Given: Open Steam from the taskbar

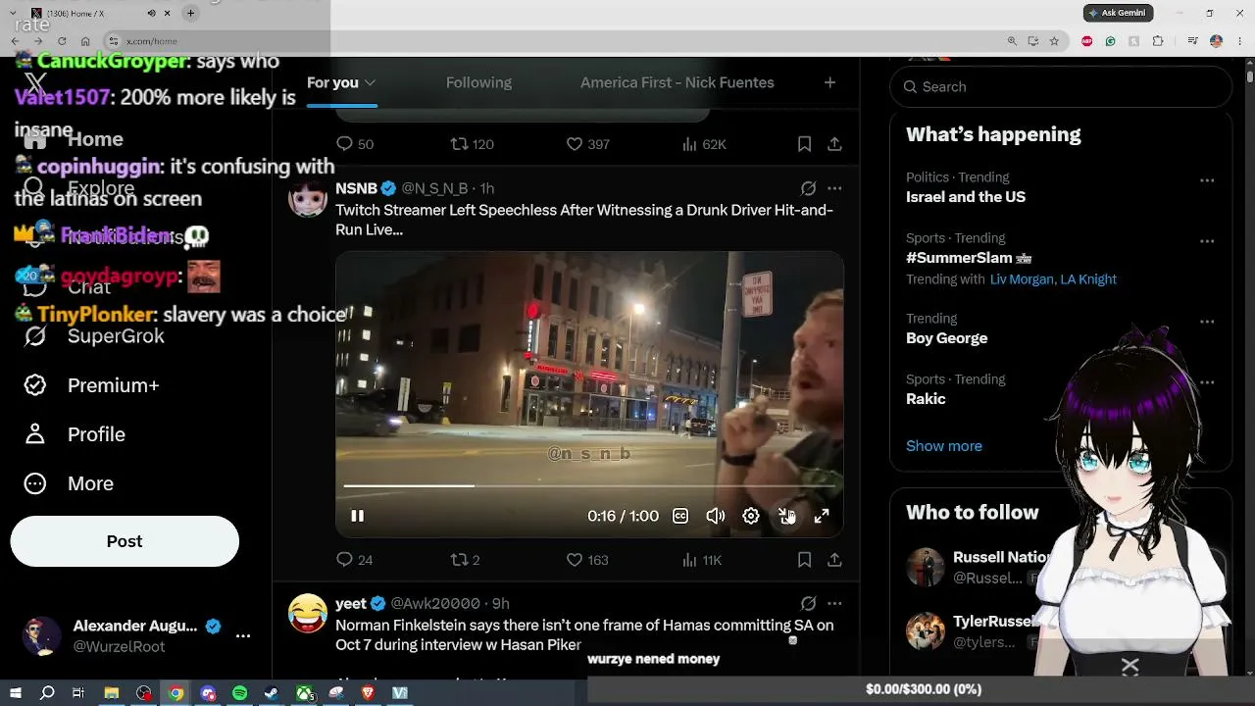Looking at the screenshot, I should [x=273, y=693].
